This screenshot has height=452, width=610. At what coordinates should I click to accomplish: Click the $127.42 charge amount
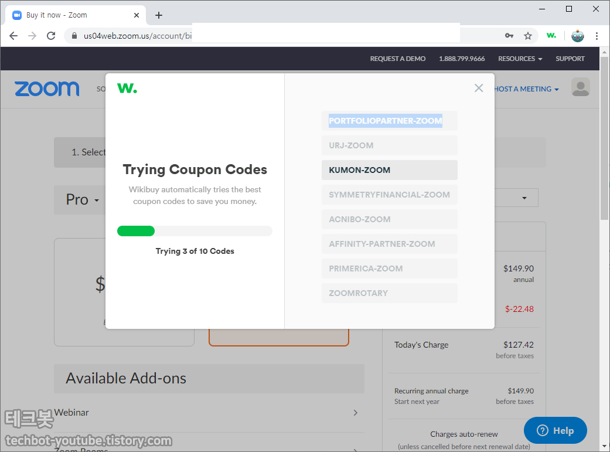click(518, 345)
